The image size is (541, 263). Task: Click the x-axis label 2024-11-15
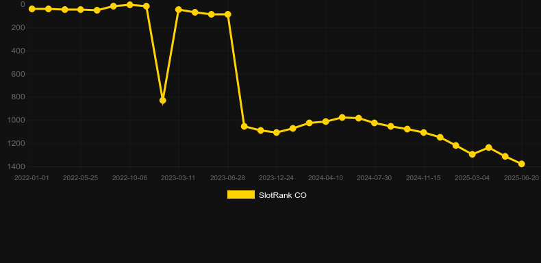[423, 178]
